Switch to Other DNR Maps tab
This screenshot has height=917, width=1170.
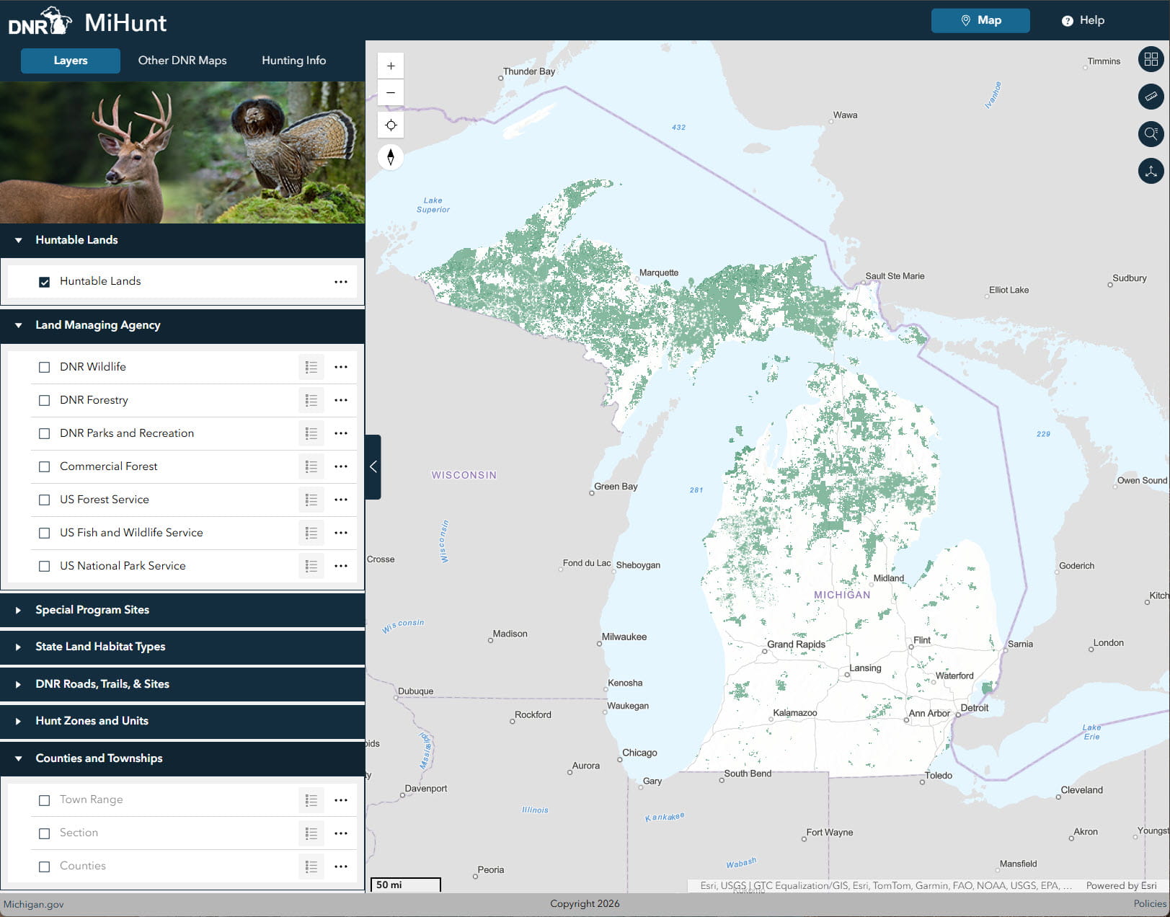point(182,61)
